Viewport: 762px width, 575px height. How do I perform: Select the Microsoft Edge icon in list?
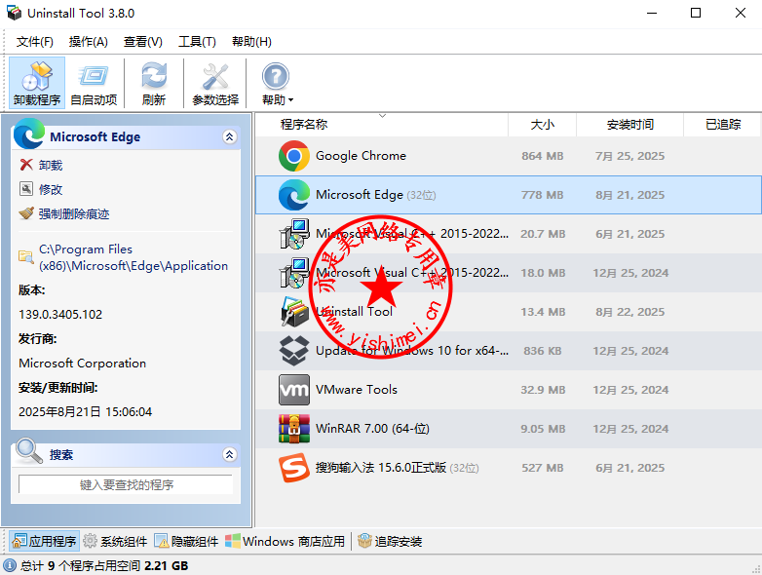pyautogui.click(x=294, y=195)
